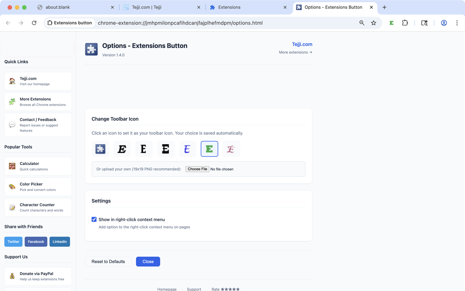Click the Reset to Defaults button
The image size is (465, 291).
[108, 262]
